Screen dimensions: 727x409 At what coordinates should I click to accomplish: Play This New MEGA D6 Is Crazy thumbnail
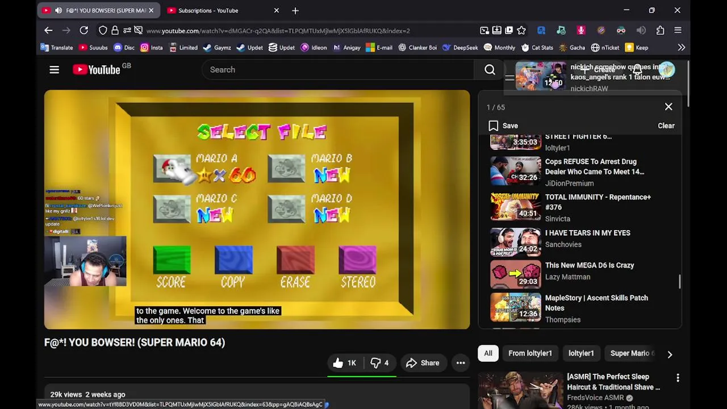pos(516,274)
